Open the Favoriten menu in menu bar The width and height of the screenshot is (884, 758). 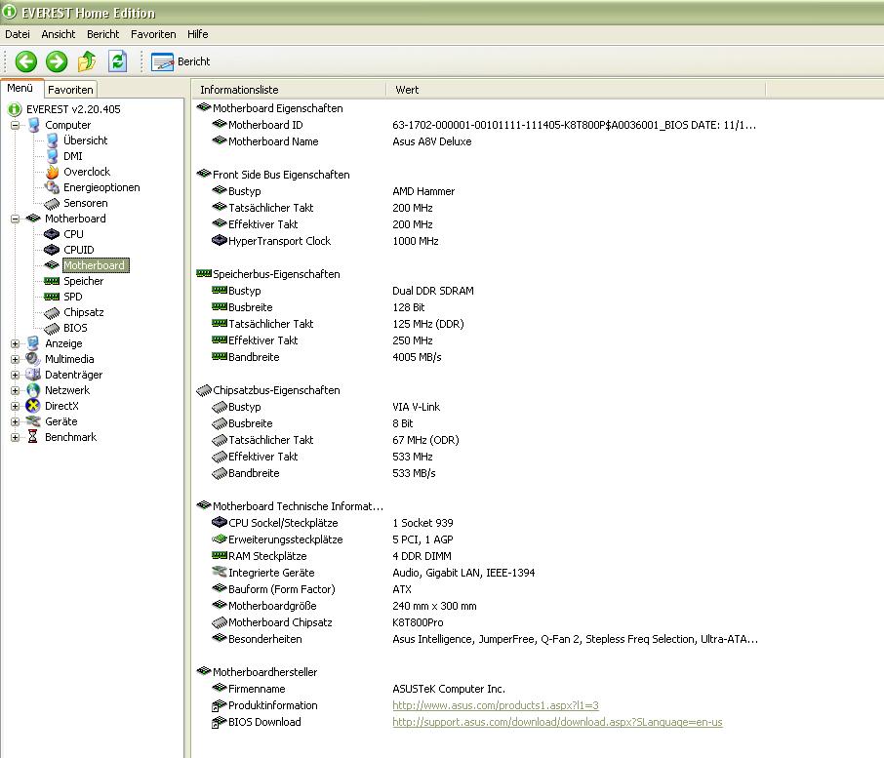(153, 34)
